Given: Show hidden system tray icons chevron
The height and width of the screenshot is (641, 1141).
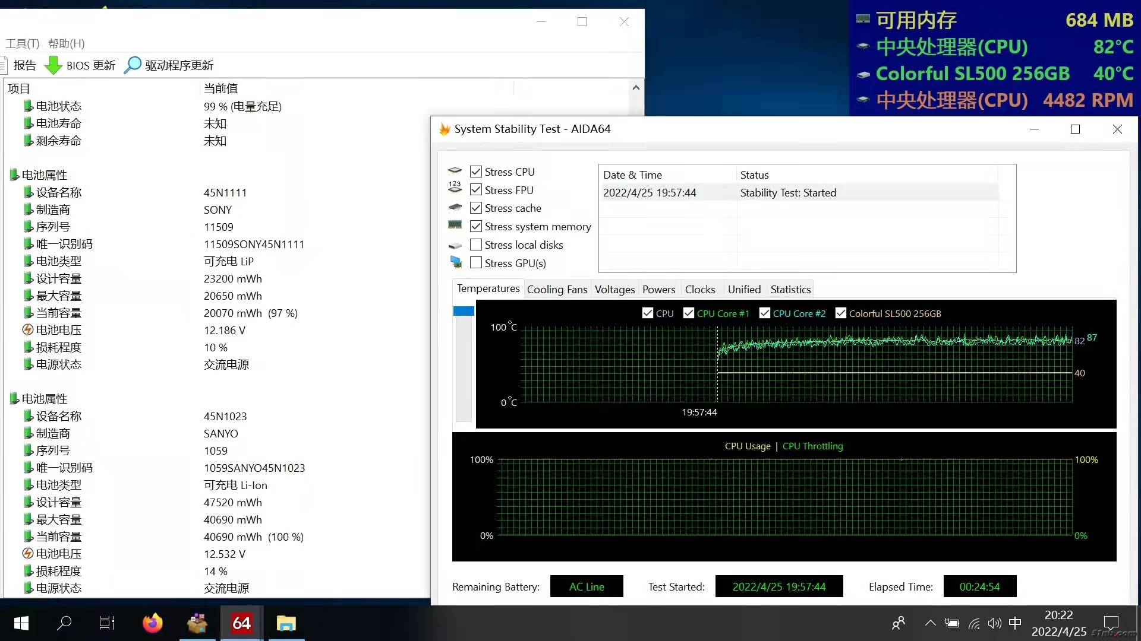Looking at the screenshot, I should pos(930,623).
